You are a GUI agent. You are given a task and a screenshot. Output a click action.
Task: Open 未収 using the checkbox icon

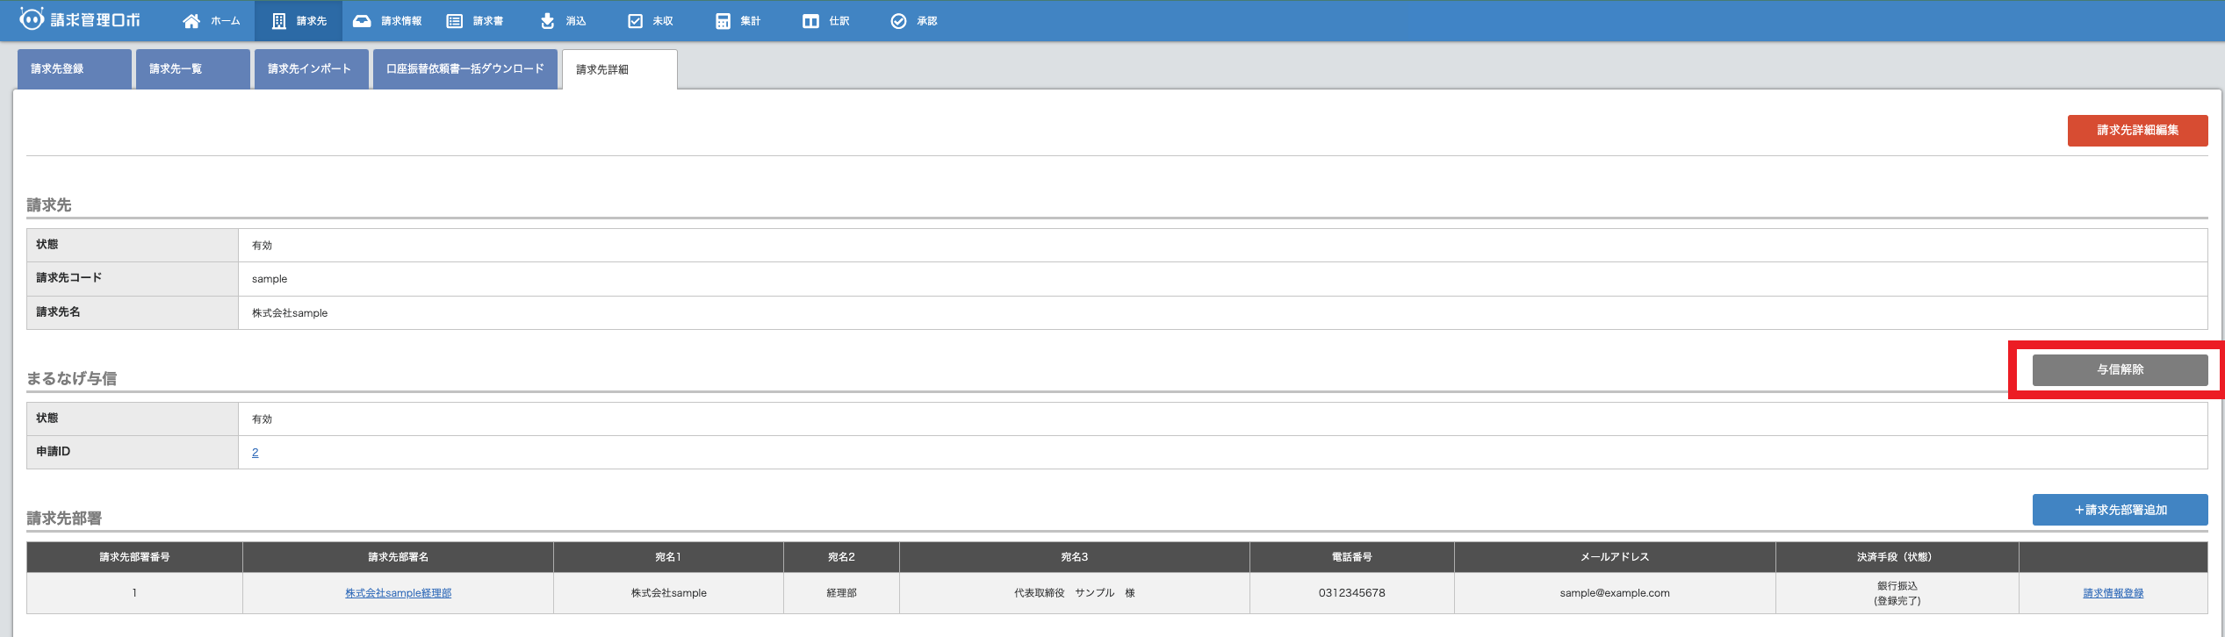point(635,21)
